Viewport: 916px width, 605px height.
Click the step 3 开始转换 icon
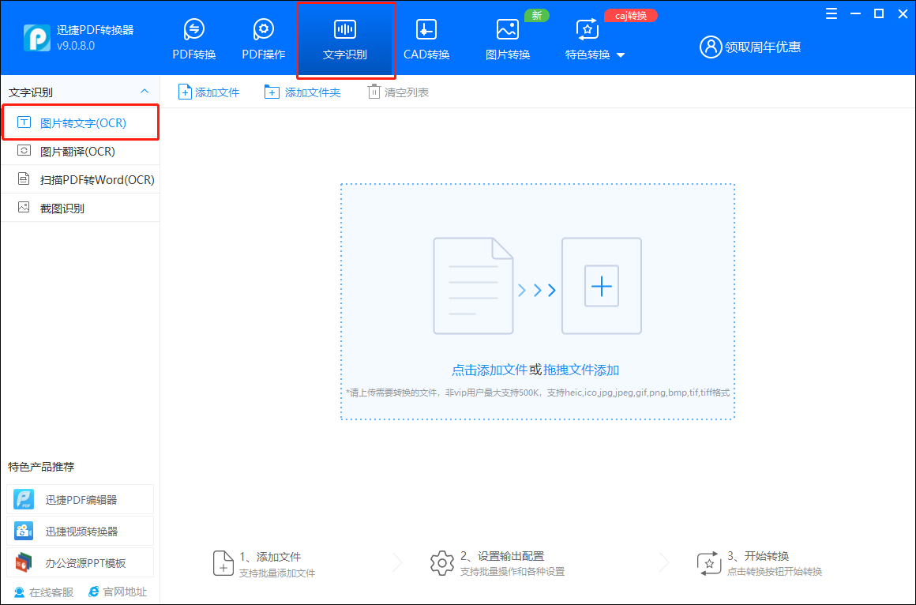click(x=709, y=563)
